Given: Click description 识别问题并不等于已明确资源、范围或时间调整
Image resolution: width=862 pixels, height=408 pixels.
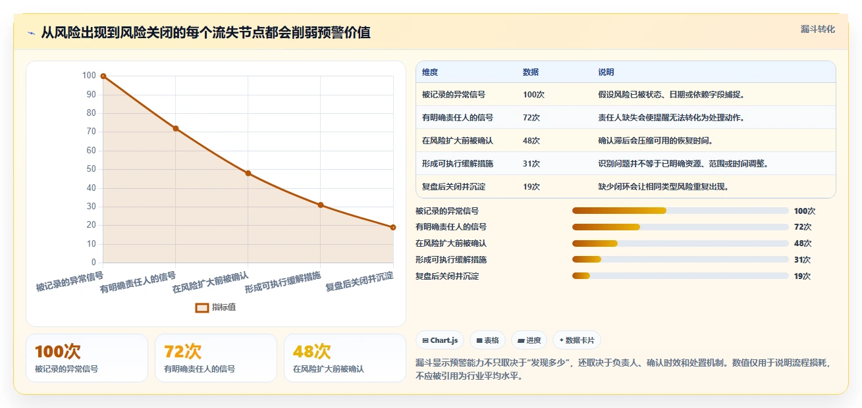Looking at the screenshot, I should coord(683,164).
